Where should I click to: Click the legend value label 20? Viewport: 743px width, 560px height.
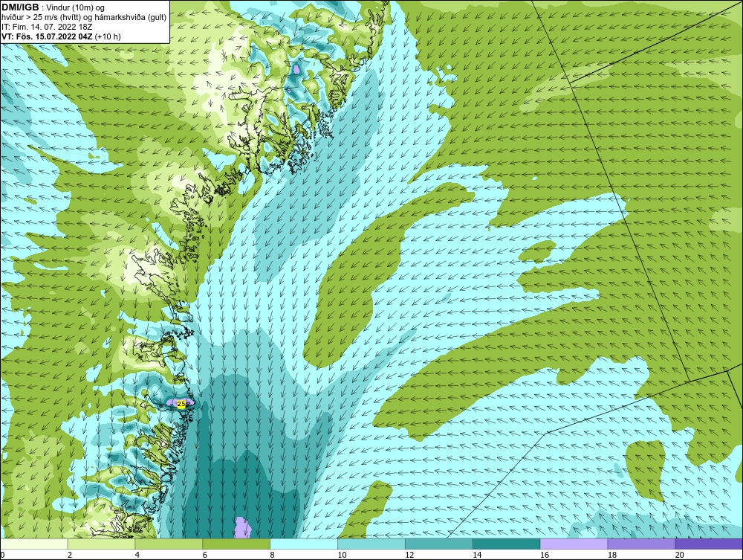coord(680,555)
